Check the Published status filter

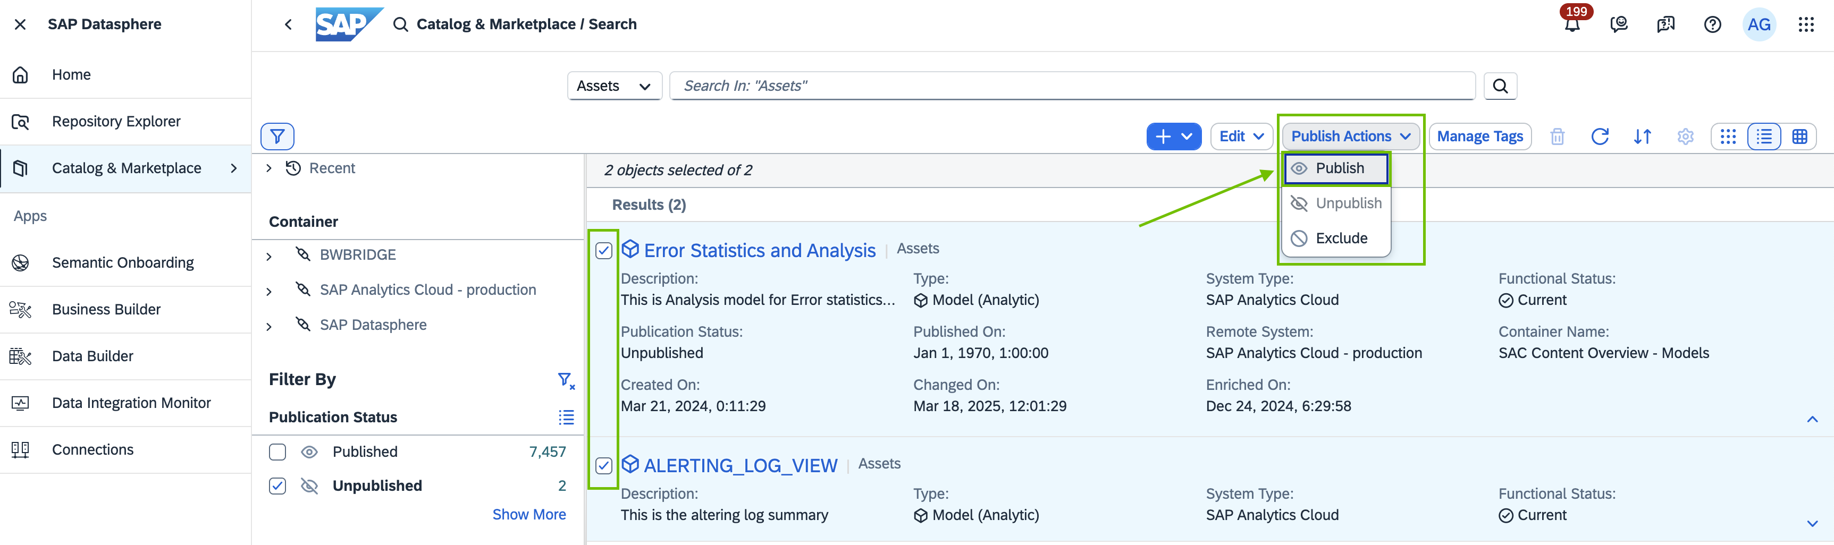click(277, 452)
